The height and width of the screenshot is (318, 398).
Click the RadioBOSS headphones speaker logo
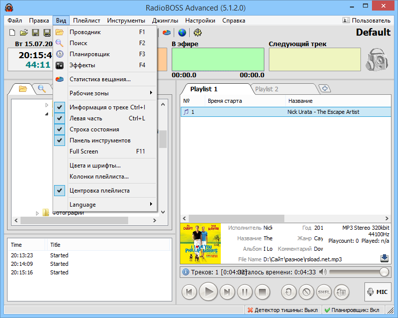377,60
